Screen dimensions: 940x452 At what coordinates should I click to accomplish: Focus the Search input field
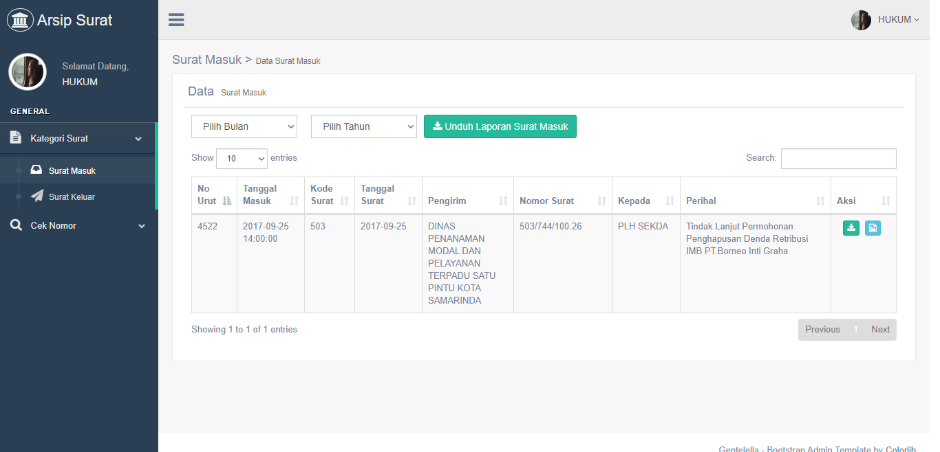pyautogui.click(x=838, y=159)
